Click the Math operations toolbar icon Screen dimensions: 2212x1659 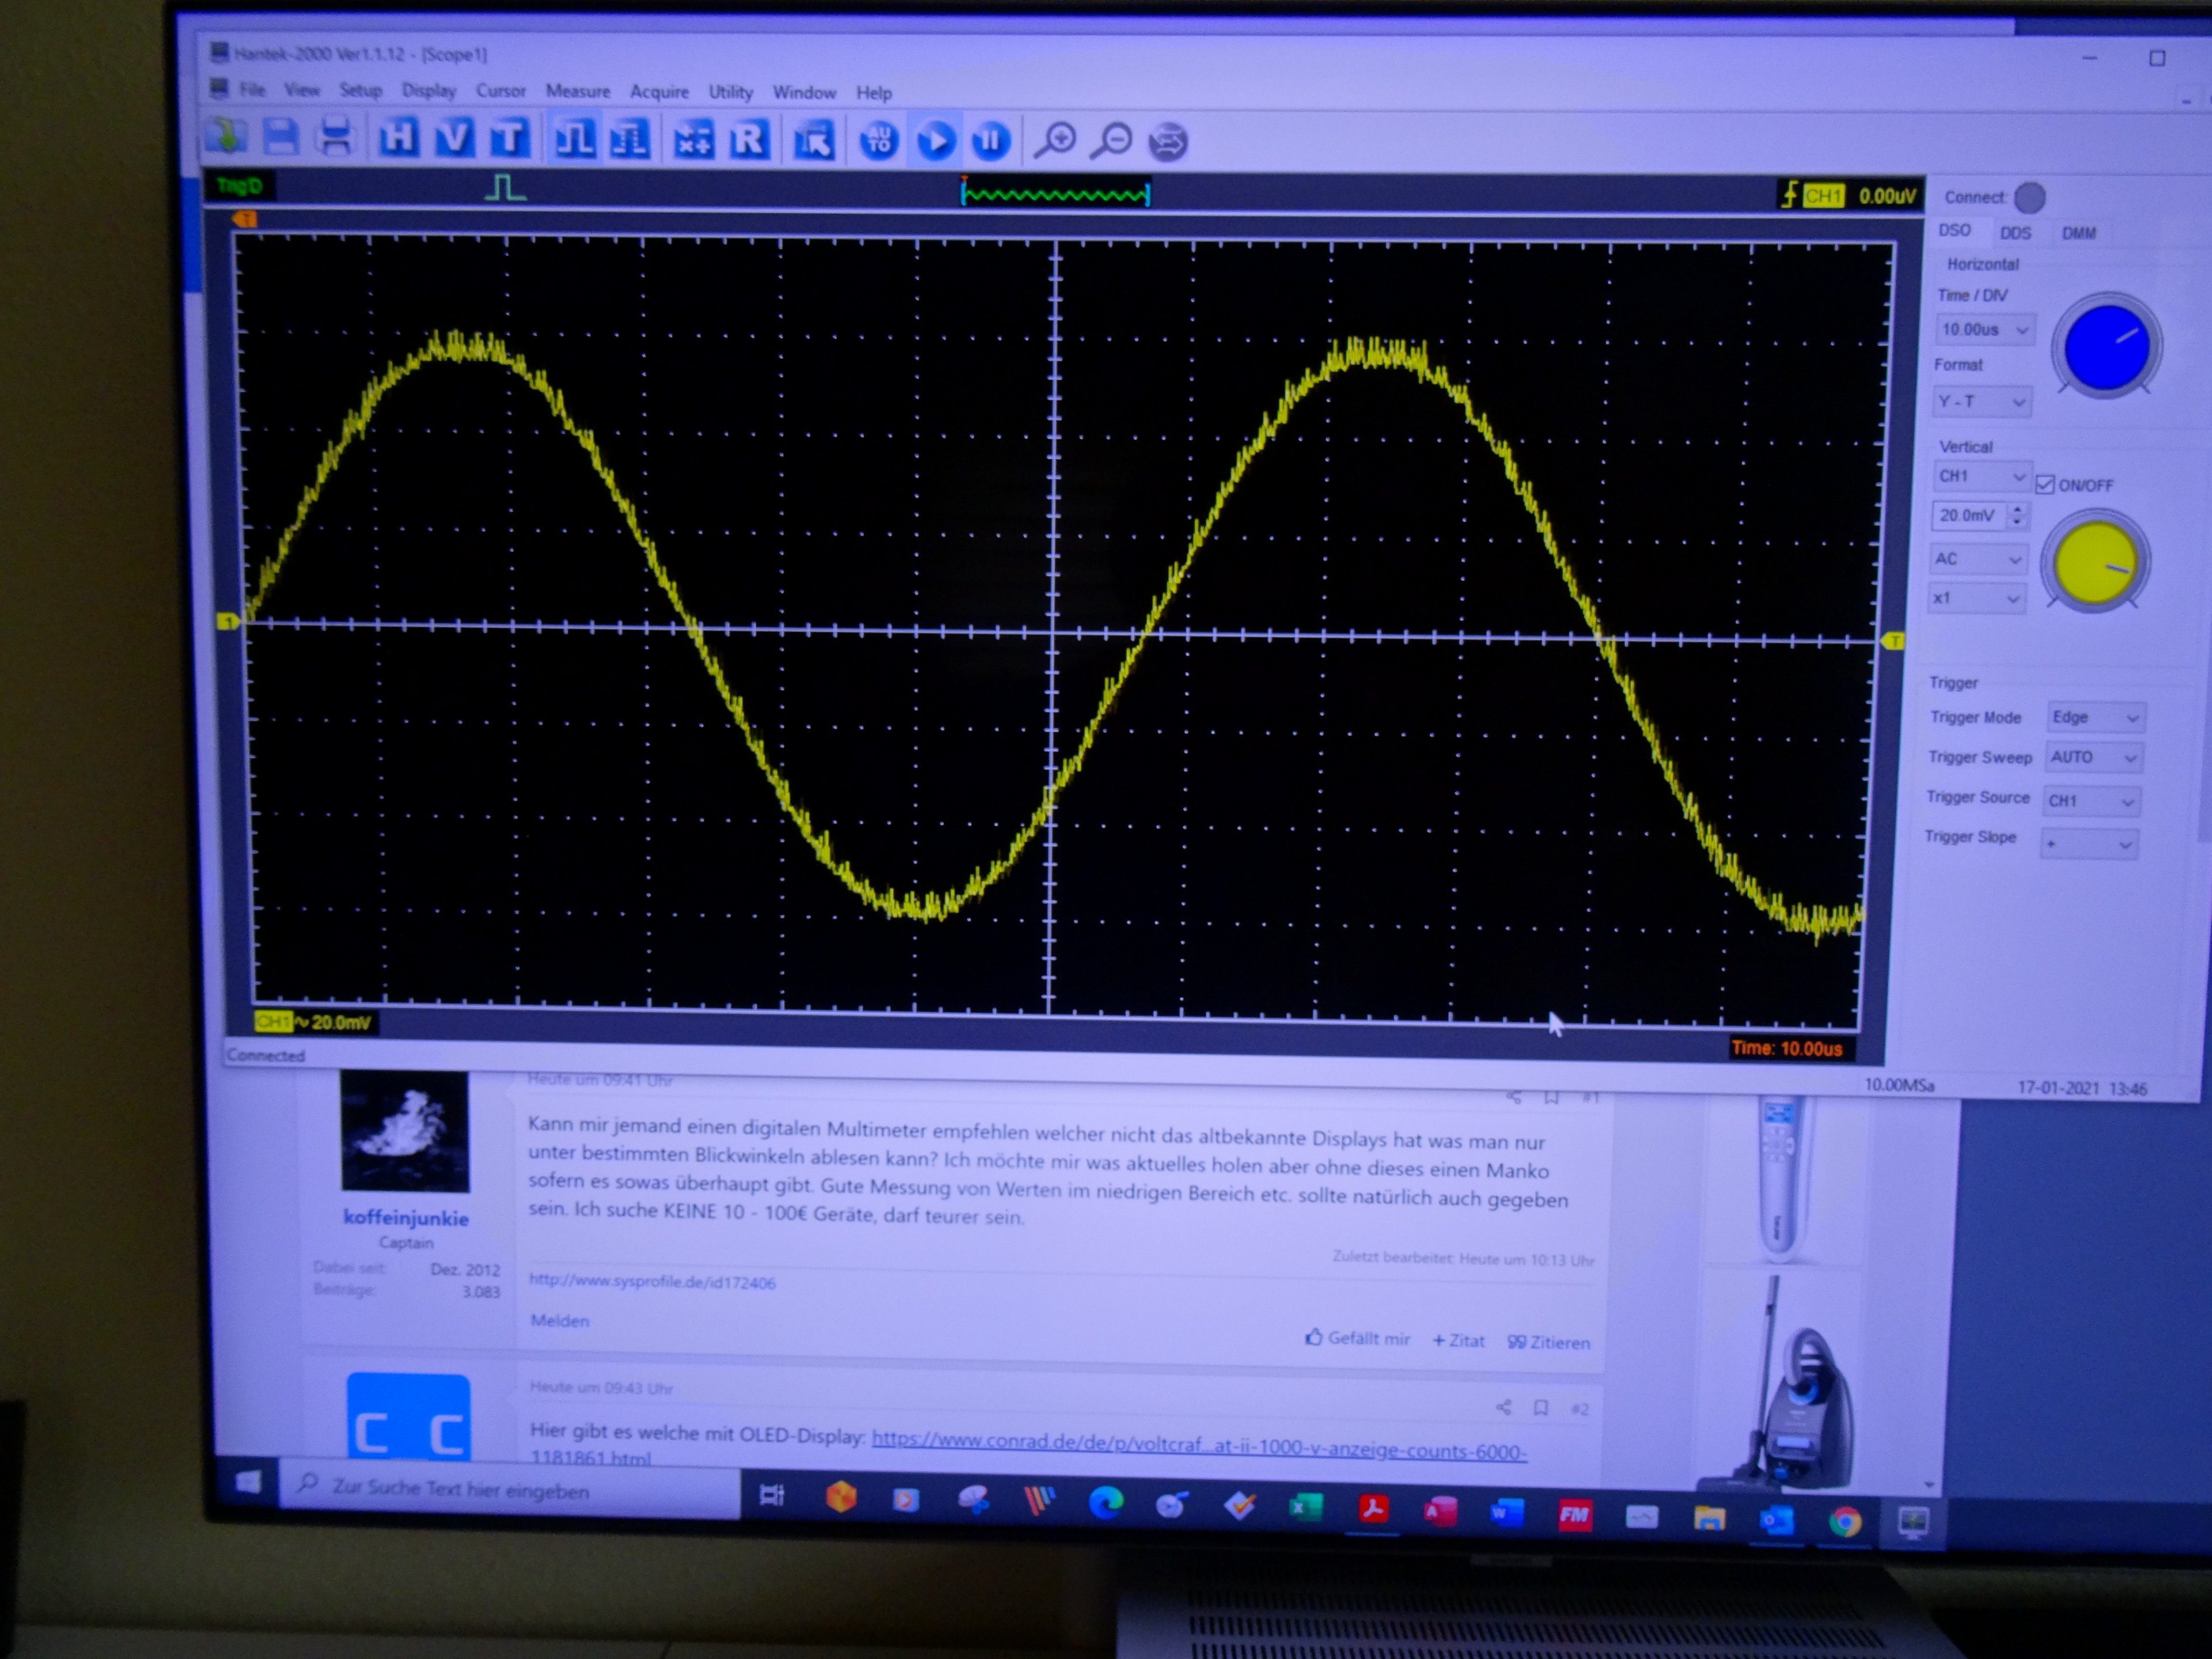point(694,140)
